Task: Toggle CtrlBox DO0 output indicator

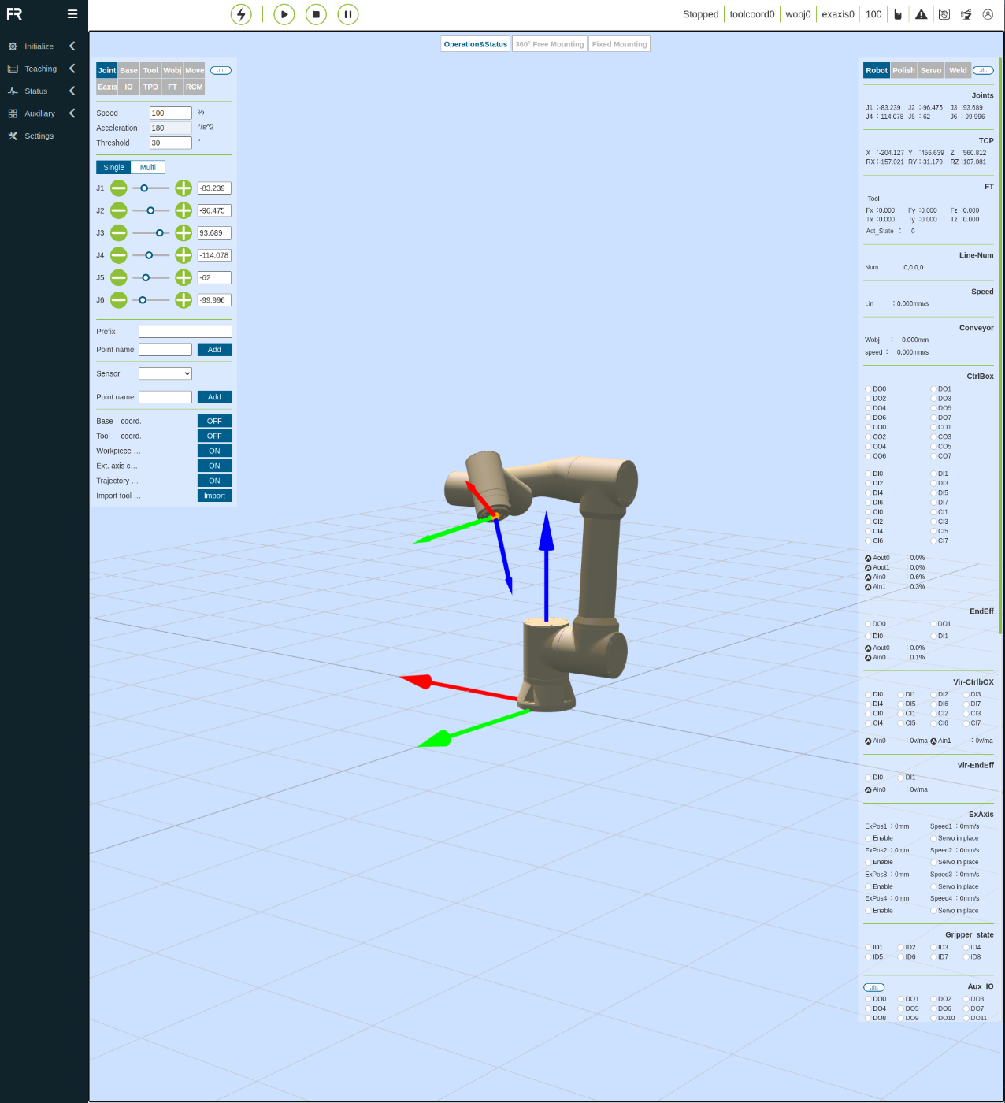Action: pyautogui.click(x=868, y=389)
